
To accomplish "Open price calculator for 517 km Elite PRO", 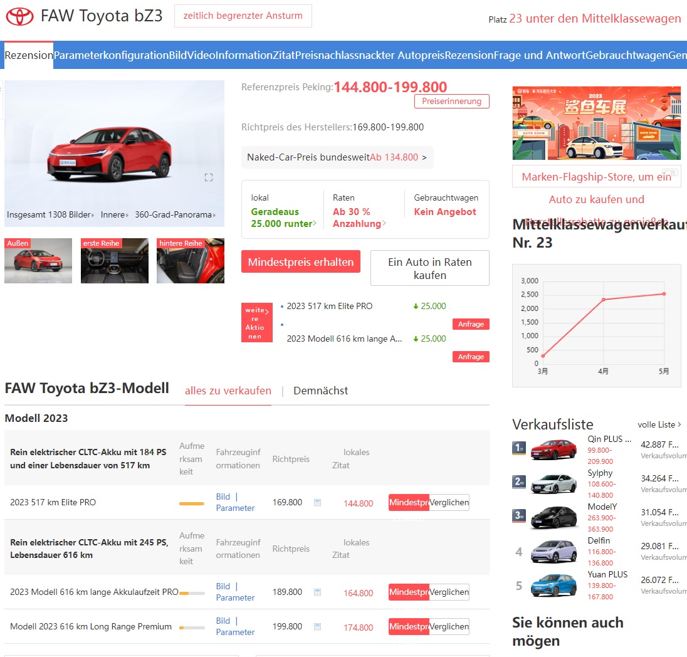I will 318,503.
